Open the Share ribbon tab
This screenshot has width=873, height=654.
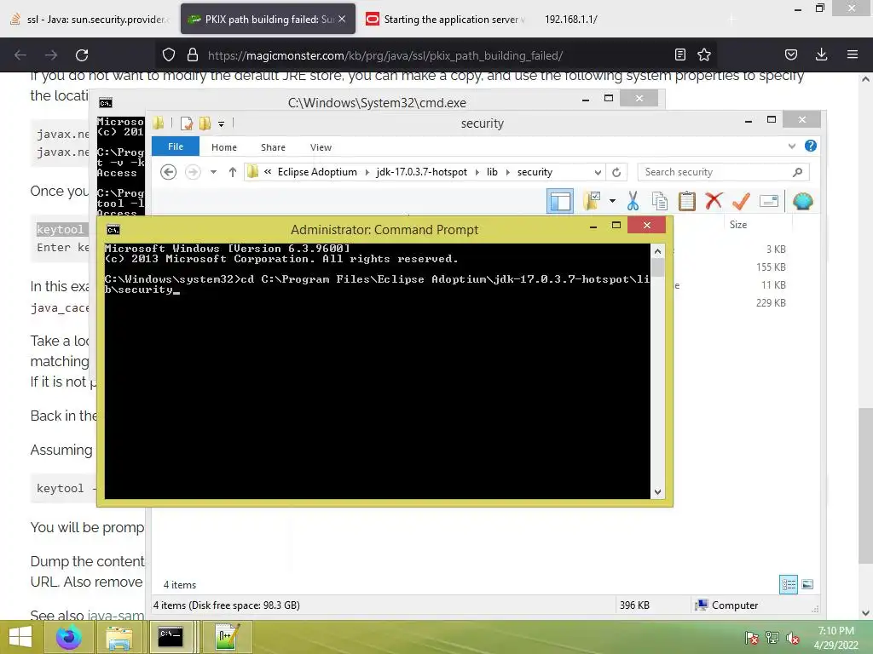coord(273,146)
